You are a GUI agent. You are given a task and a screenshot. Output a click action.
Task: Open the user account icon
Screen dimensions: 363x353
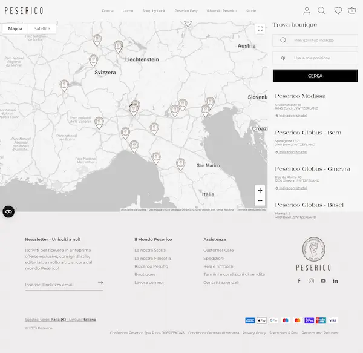point(307,10)
